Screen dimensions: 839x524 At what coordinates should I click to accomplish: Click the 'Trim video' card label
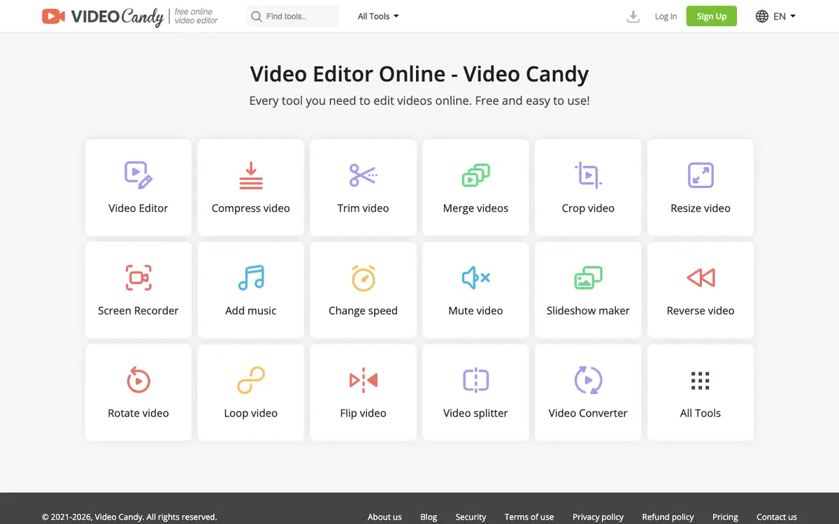[x=363, y=208]
